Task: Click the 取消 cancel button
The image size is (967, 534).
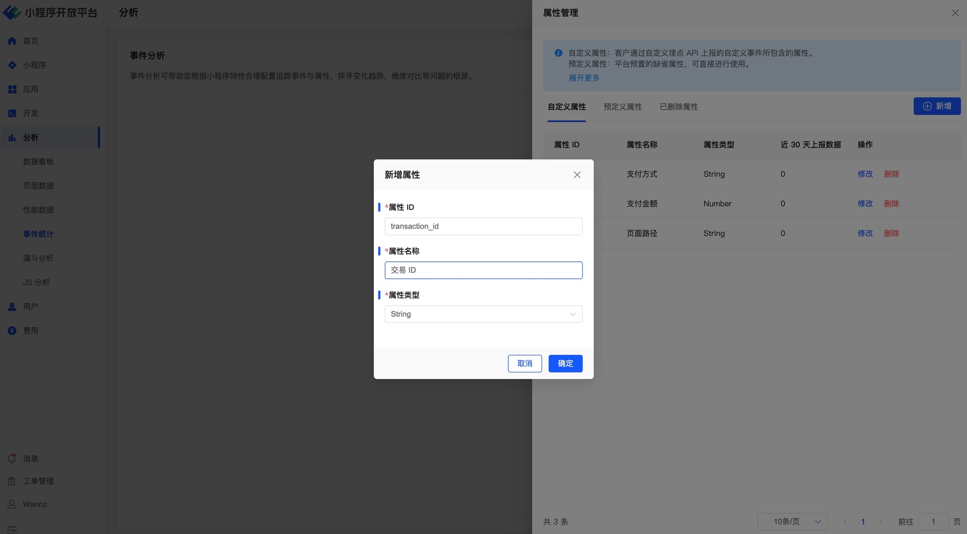Action: point(525,364)
